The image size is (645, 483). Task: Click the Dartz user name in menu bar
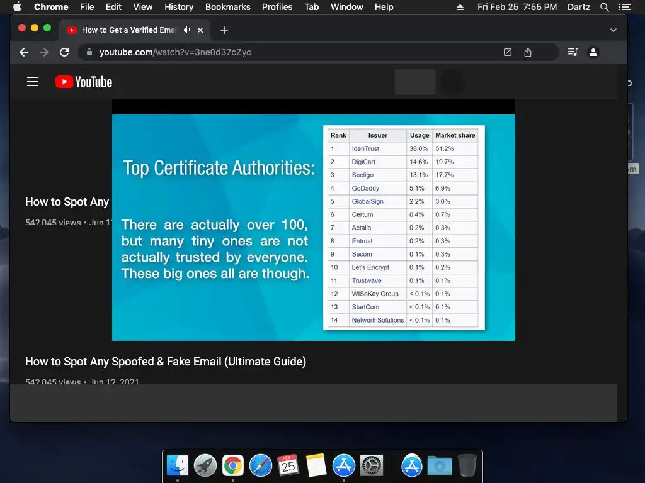578,7
